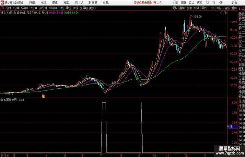
Task: Switch to 30分钟 period tab
Action: click(43, 8)
